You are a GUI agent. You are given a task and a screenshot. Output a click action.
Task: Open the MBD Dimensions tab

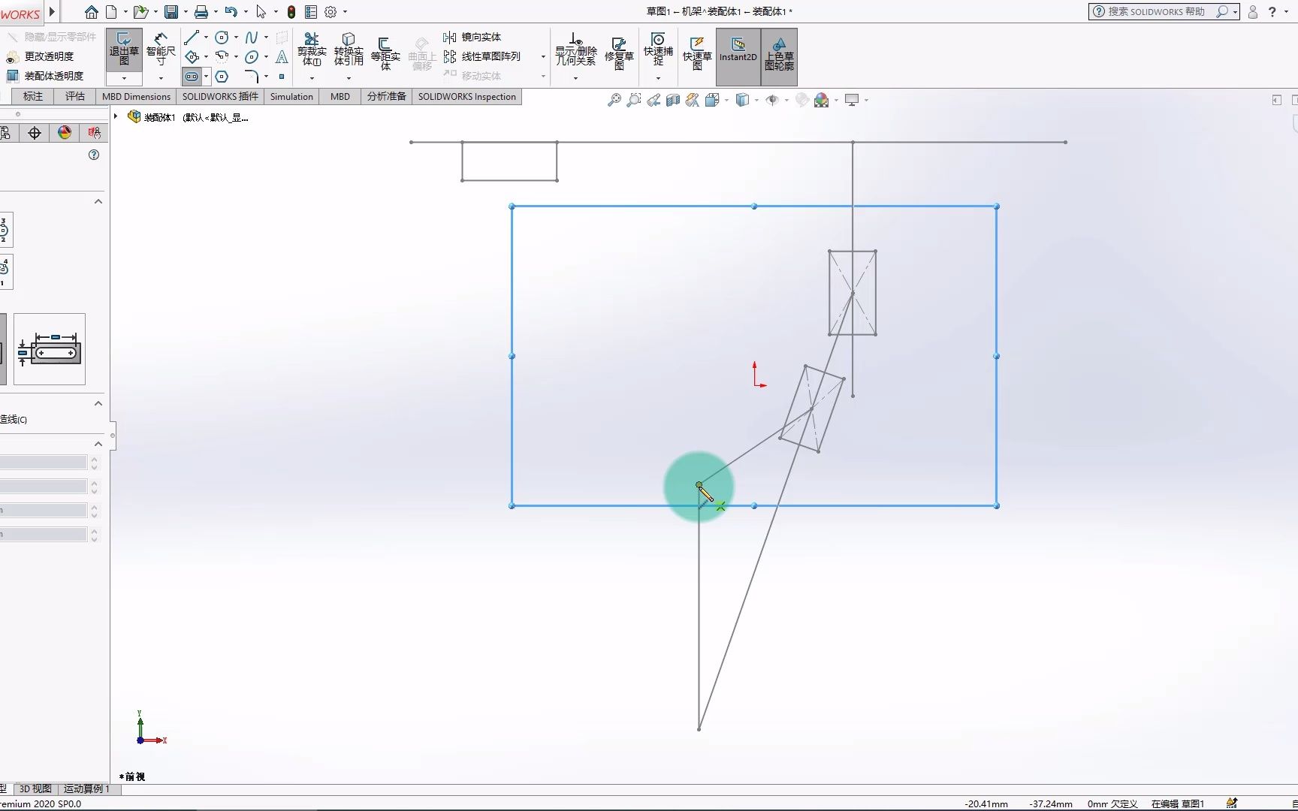(x=136, y=96)
